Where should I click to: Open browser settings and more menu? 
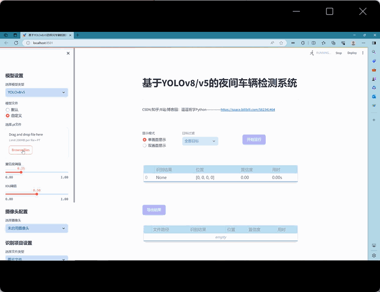click(x=364, y=43)
